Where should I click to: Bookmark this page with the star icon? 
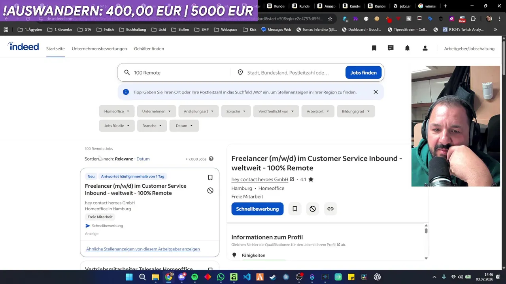(330, 19)
